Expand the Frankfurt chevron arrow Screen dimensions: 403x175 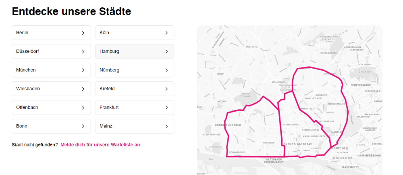(x=166, y=108)
